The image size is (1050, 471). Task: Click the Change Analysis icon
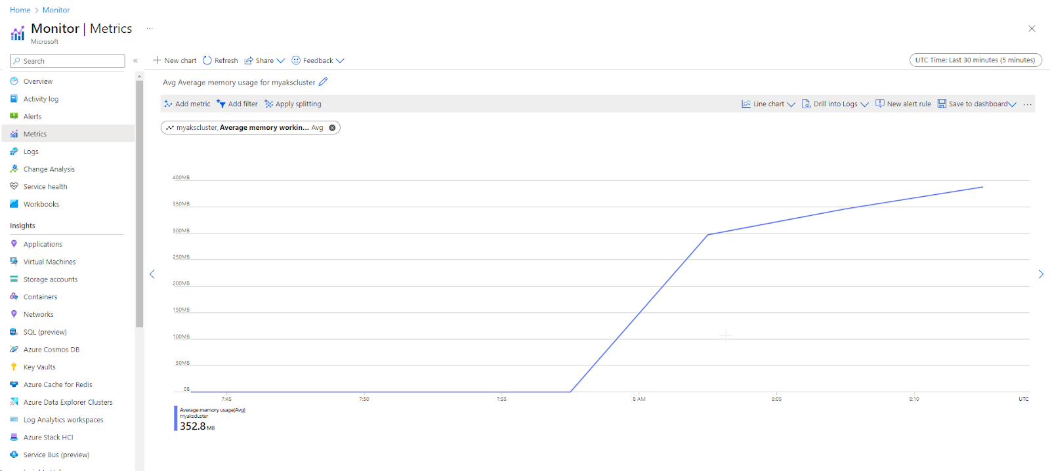tap(14, 169)
